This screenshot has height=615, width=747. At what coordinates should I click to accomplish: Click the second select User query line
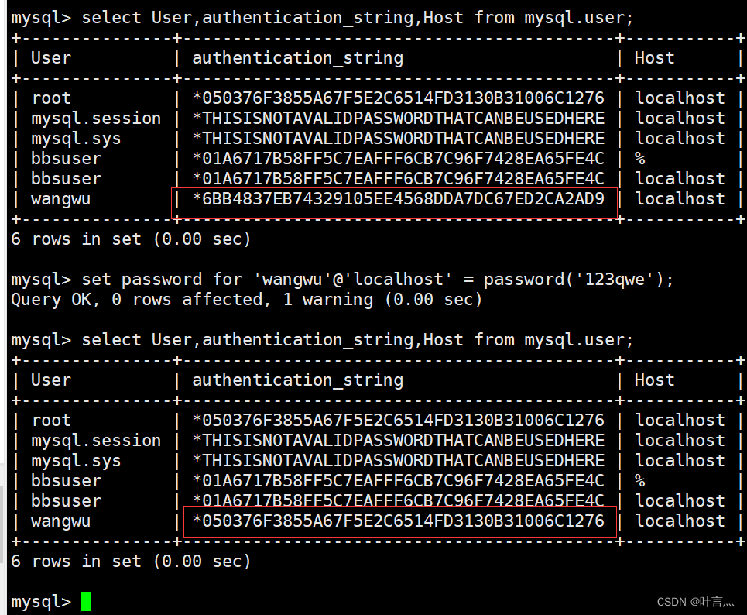322,339
